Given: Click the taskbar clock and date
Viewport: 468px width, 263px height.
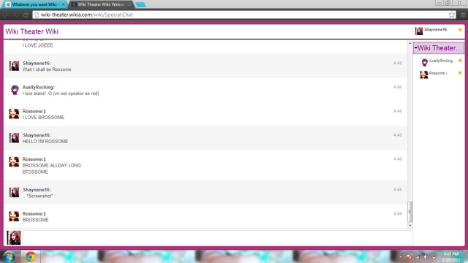Looking at the screenshot, I should (450, 256).
